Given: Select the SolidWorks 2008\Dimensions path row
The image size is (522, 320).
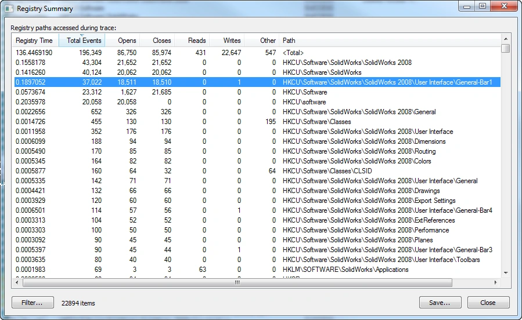Looking at the screenshot, I should click(x=257, y=141).
